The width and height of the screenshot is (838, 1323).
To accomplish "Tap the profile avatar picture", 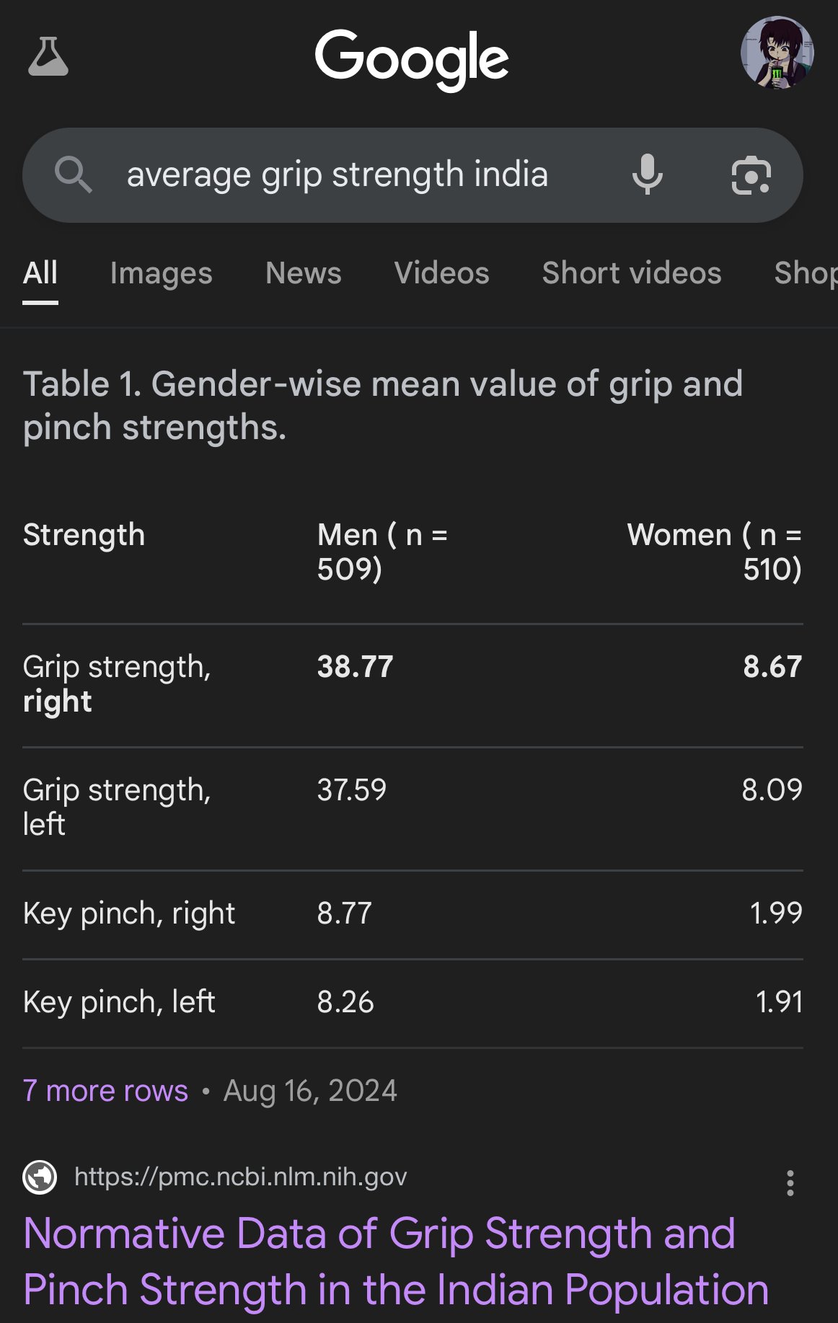I will (777, 53).
